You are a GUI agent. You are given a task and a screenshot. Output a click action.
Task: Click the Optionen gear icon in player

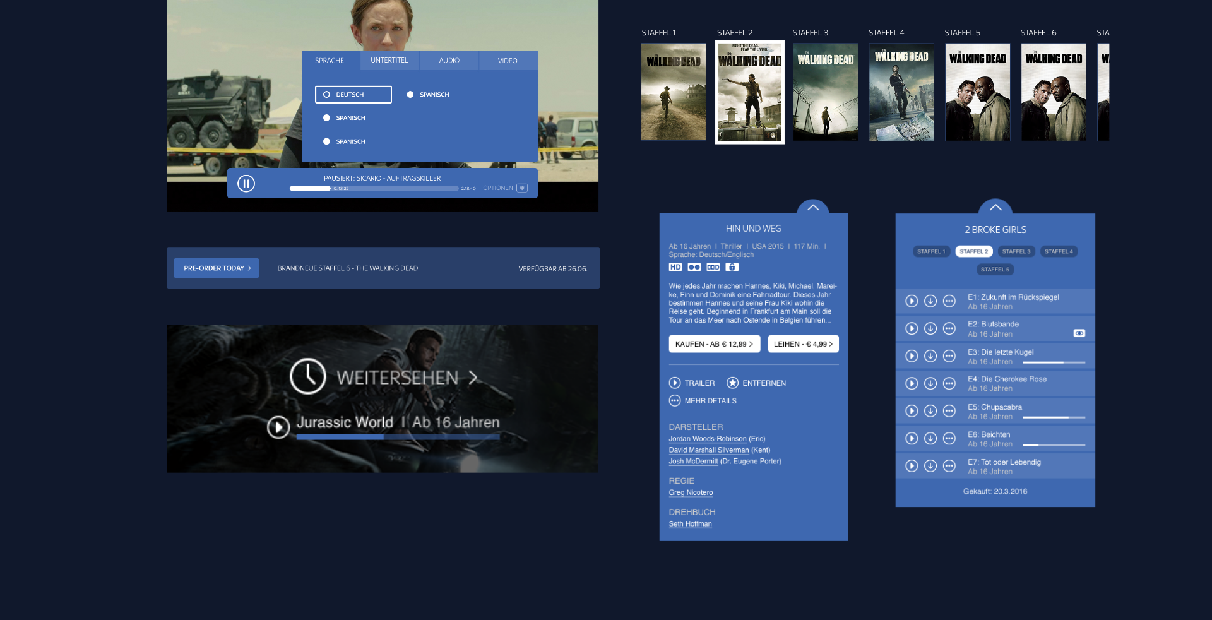522,188
